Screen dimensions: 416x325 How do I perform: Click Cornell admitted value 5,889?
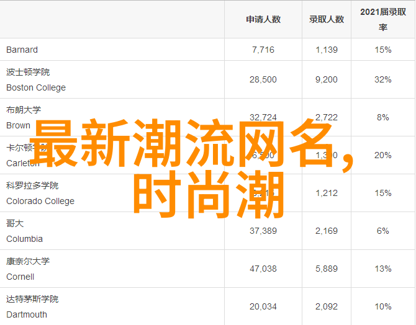click(x=327, y=269)
